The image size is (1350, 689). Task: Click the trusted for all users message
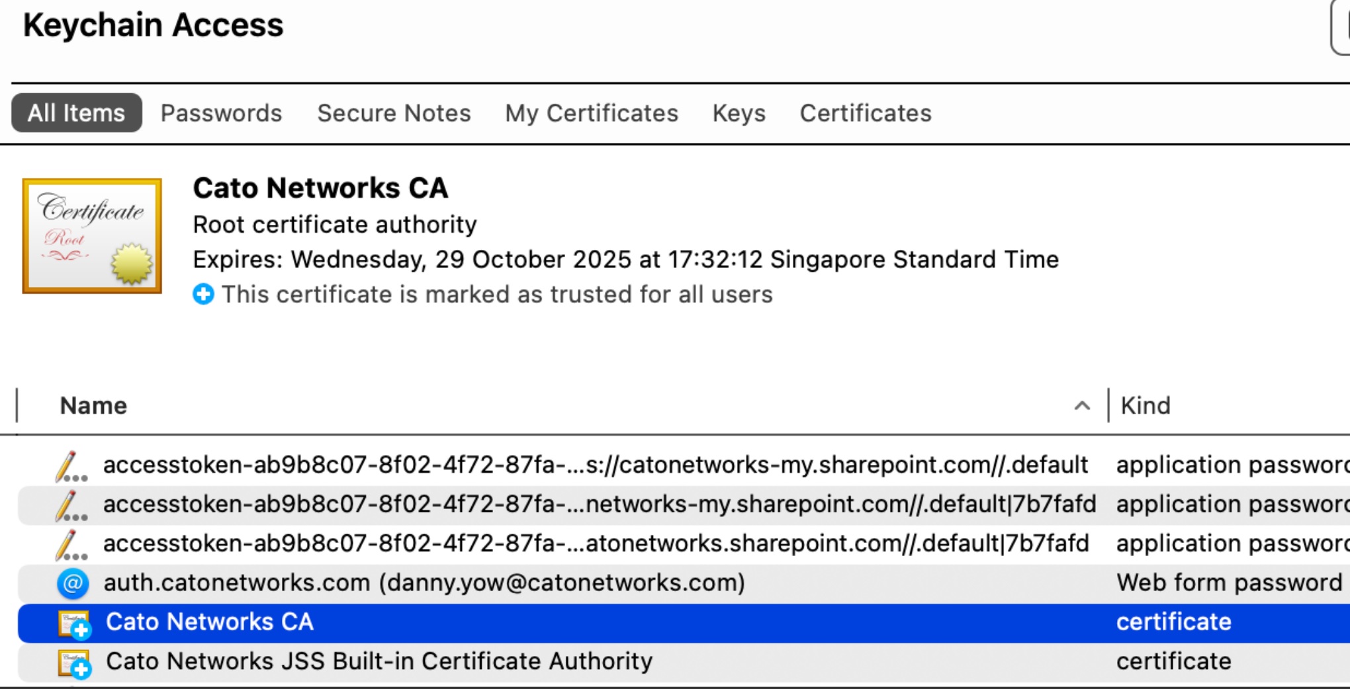click(497, 294)
